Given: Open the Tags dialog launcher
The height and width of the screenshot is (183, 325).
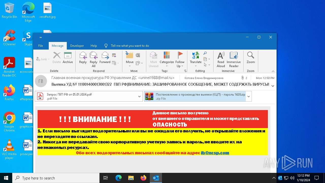Looking at the screenshot, I should pos(185,71).
